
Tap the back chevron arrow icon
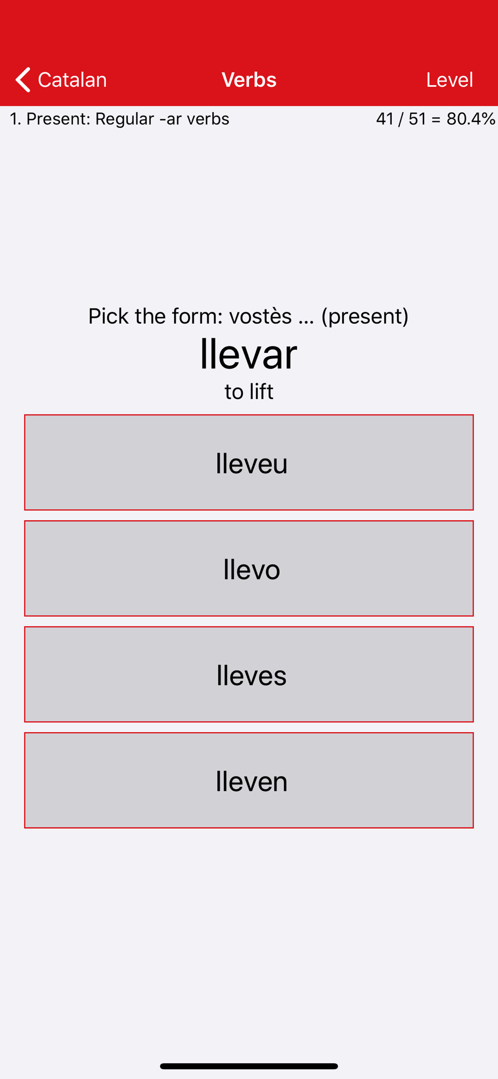pyautogui.click(x=23, y=80)
